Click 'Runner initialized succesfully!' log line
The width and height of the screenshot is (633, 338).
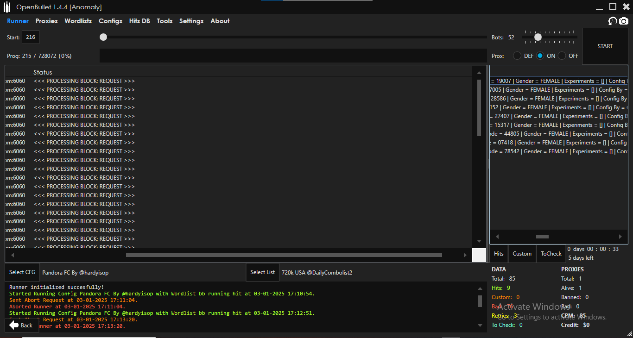coord(57,288)
